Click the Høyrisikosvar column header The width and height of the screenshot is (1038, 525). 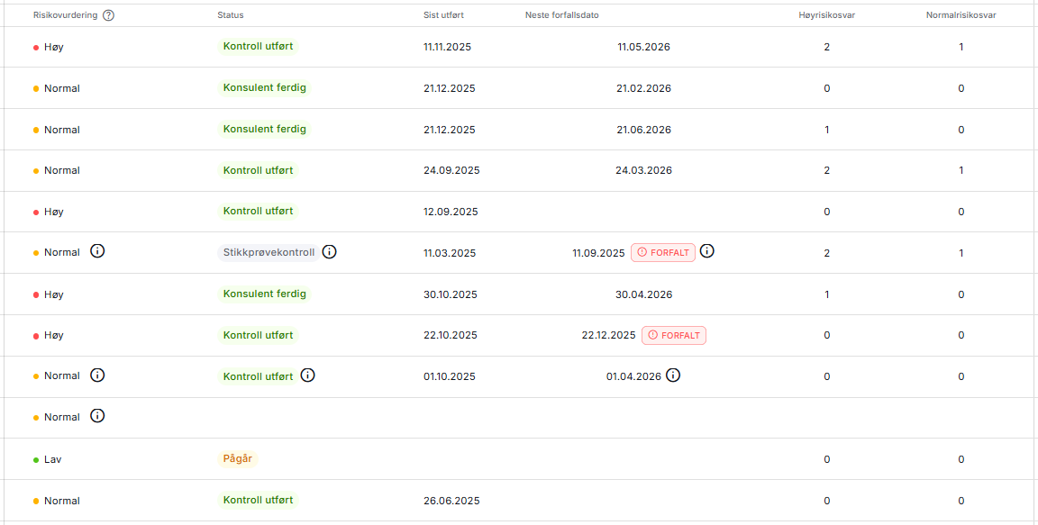click(827, 15)
